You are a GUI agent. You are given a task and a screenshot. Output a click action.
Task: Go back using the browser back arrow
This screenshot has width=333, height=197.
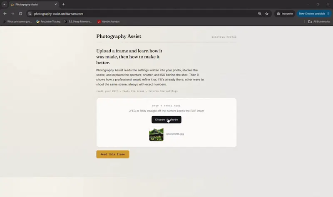5,14
